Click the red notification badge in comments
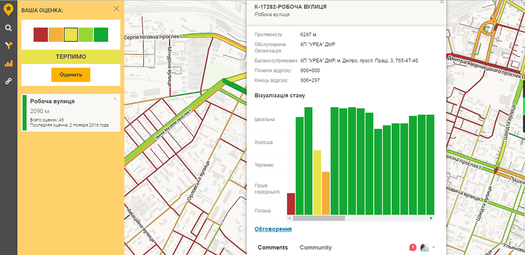Image resolution: width=525 pixels, height=255 pixels. point(413,247)
